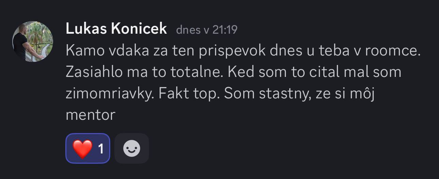Open Lukas Konicek's profile avatar
Viewport: 439px width, 179px height.
[x=33, y=42]
